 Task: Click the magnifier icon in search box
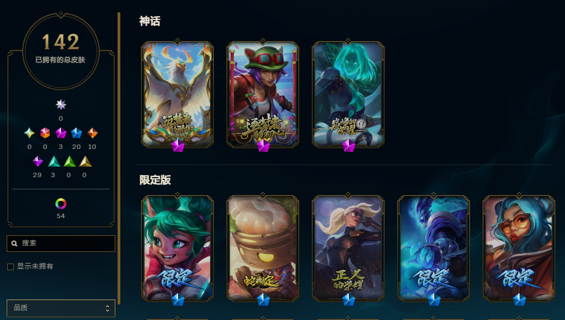(x=14, y=244)
